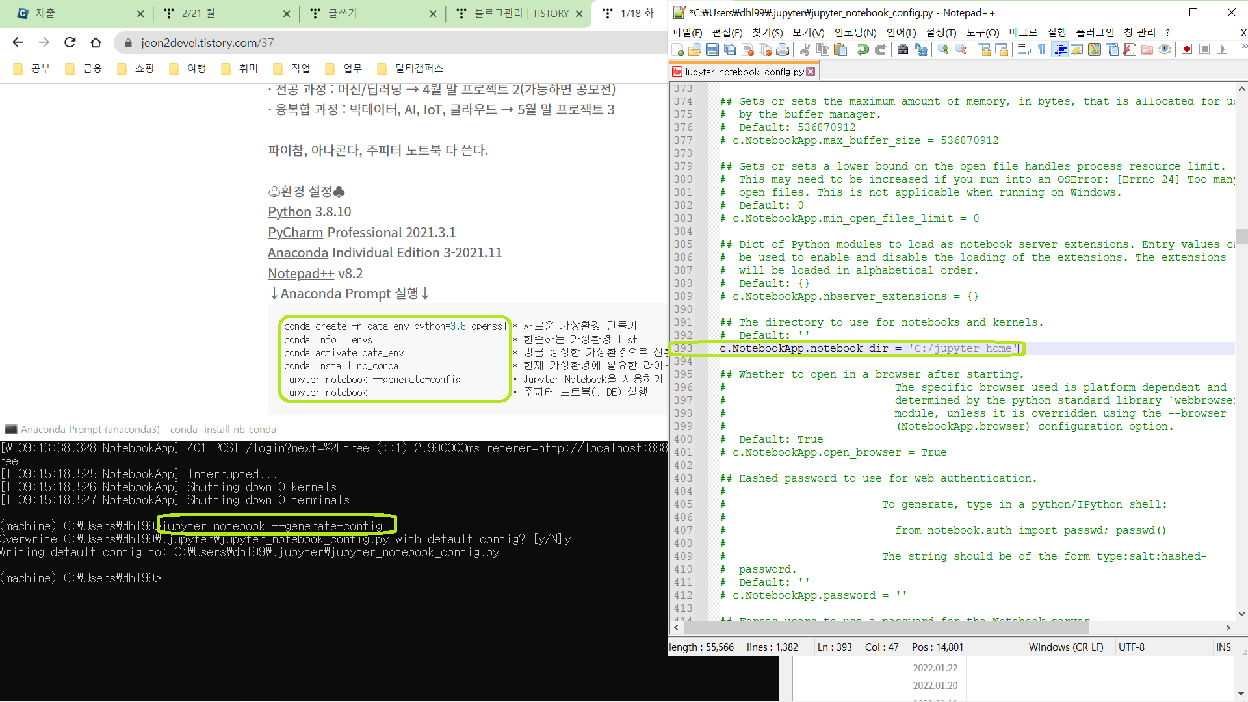This screenshot has width=1248, height=702.
Task: Start macro recording with red dot icon
Action: point(1187,50)
